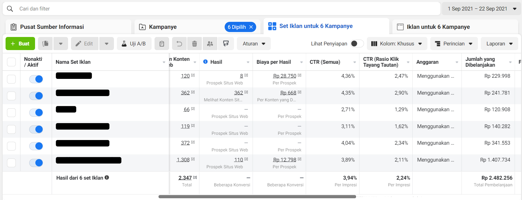This screenshot has width=522, height=200.
Task: Click the undo arrow icon in toolbar
Action: [x=179, y=44]
